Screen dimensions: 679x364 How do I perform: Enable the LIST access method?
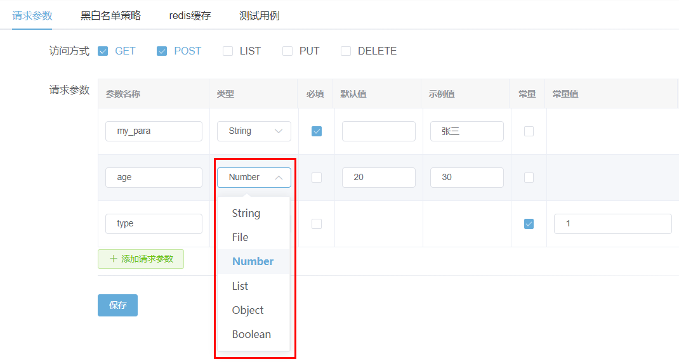[x=228, y=51]
